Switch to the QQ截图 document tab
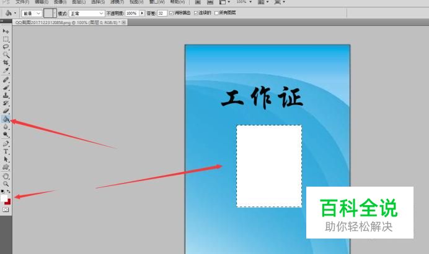The height and width of the screenshot is (254, 429). pos(67,23)
